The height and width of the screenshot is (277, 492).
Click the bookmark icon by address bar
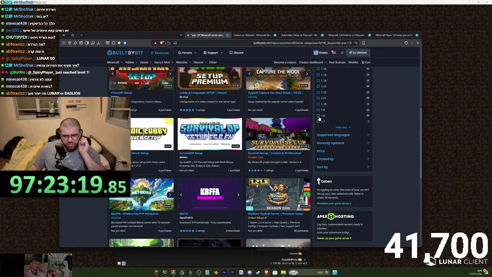(x=363, y=43)
